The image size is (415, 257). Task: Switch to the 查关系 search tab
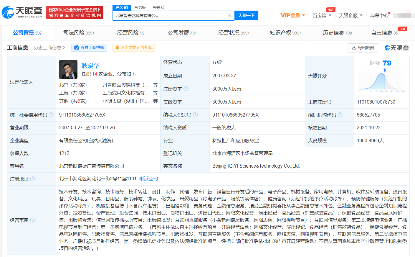click(158, 7)
